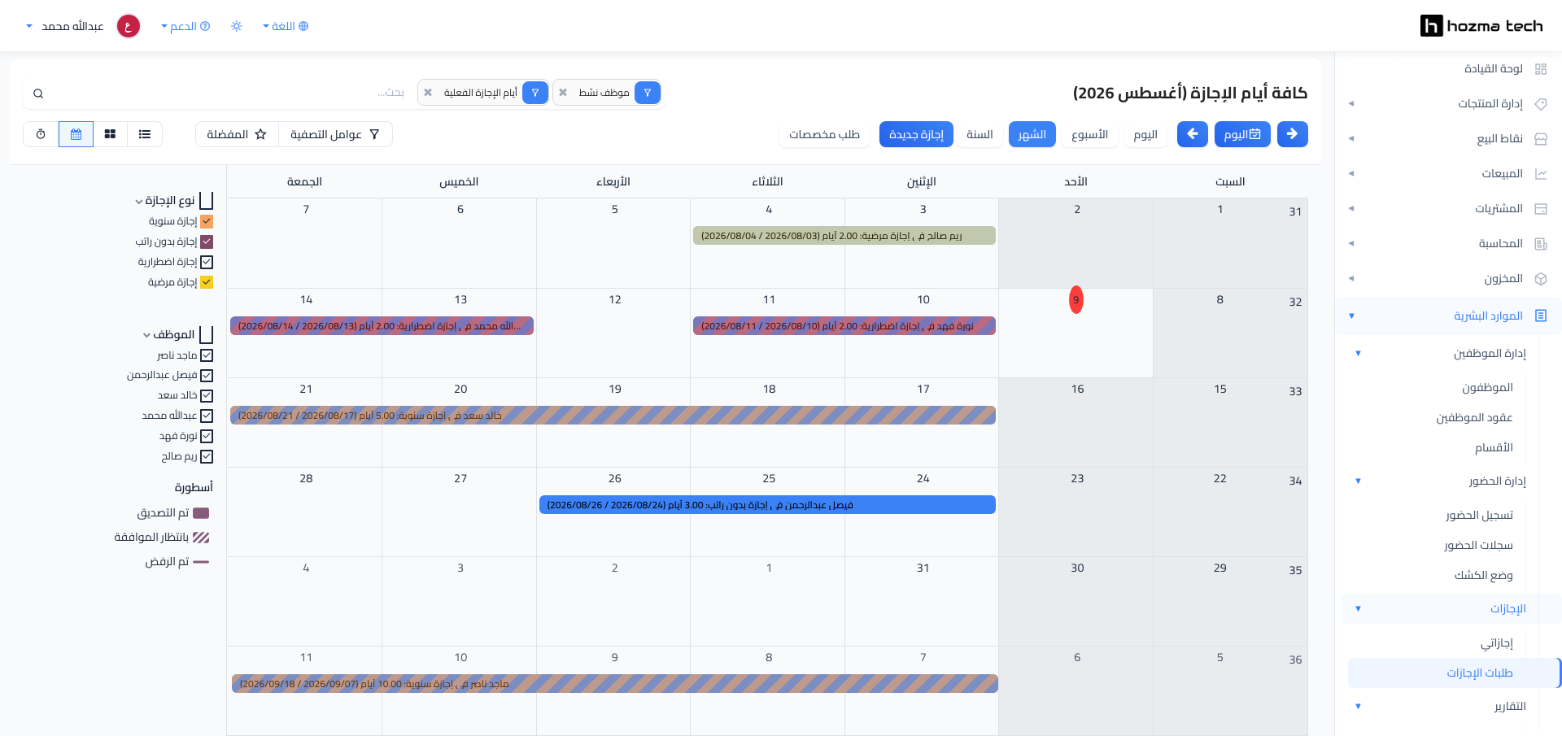Remove the أيام الإجازة الفعلية filter chip

point(428,93)
